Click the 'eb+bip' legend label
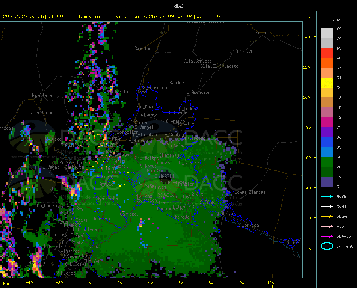The width and height of the screenshot is (357, 288). 344,237
